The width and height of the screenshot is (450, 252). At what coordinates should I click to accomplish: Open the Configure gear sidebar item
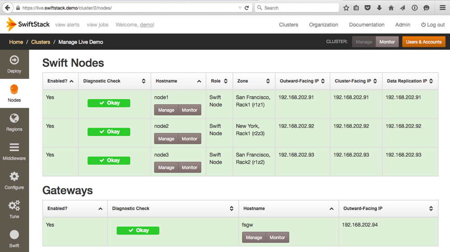pyautogui.click(x=14, y=180)
